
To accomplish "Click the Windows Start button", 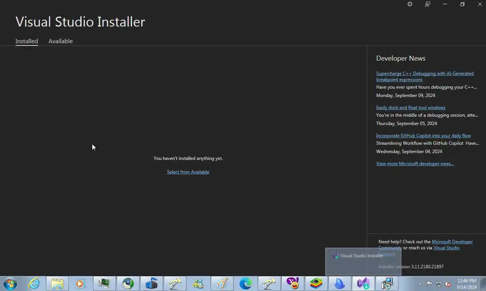I will pos(10,283).
